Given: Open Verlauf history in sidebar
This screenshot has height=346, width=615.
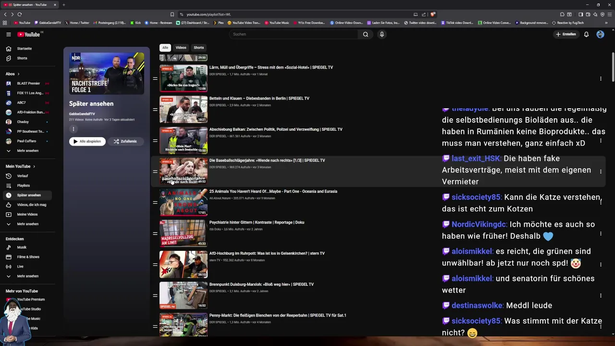Looking at the screenshot, I should coord(27,176).
